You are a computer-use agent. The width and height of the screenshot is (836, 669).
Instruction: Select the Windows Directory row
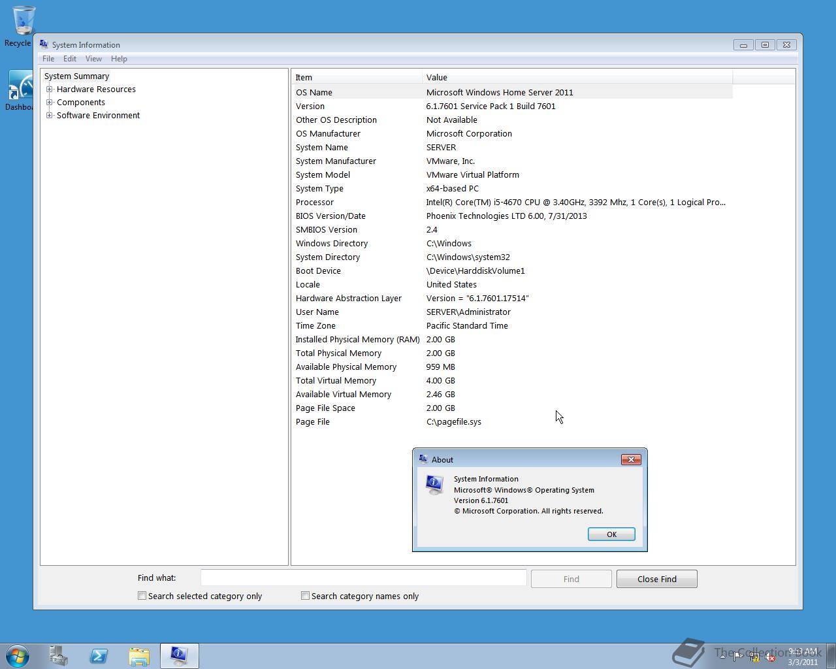(512, 243)
